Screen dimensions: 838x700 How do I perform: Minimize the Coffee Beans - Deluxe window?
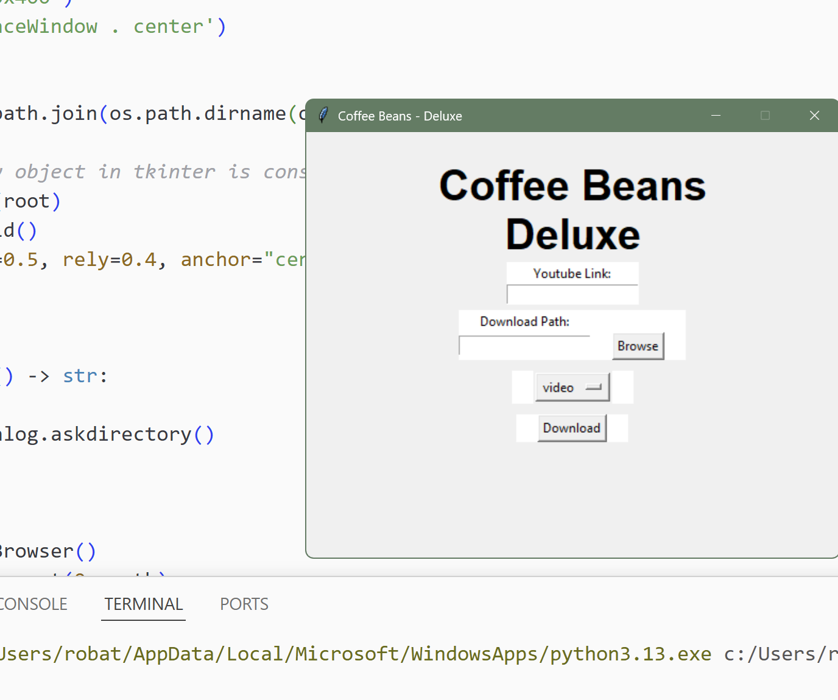pos(716,116)
